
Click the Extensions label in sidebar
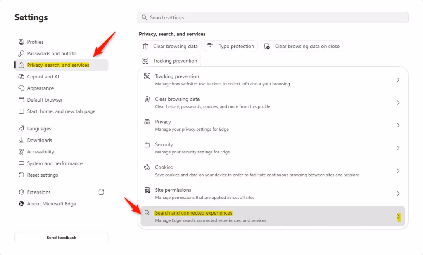click(x=39, y=192)
